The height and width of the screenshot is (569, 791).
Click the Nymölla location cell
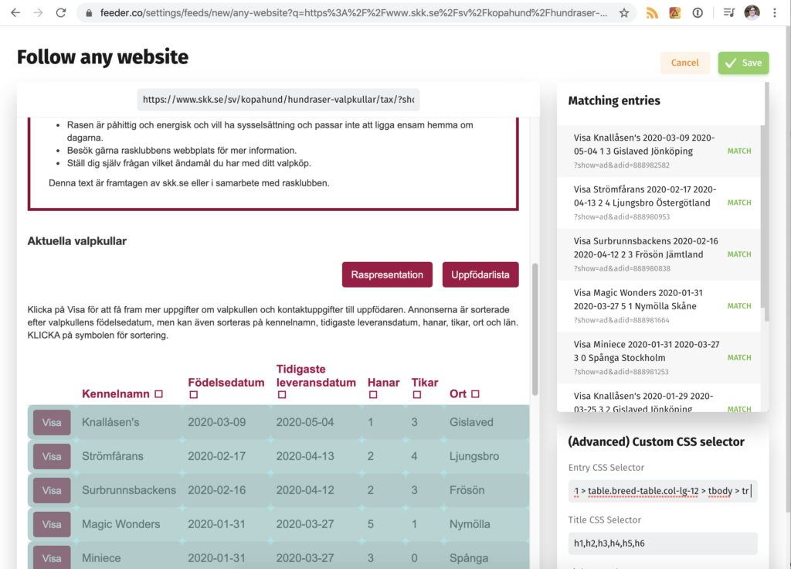coord(470,524)
